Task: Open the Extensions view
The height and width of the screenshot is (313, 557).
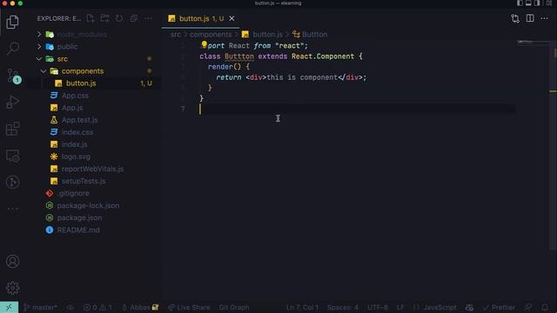Action: tap(13, 129)
